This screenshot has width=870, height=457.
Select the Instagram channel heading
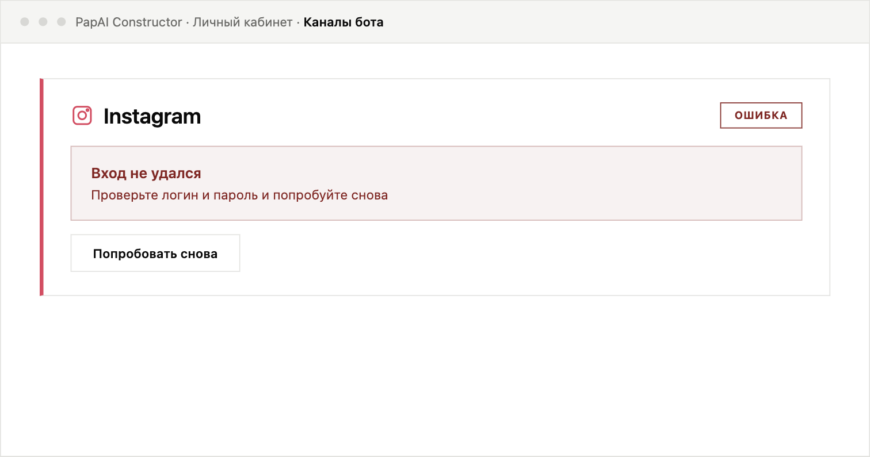click(152, 116)
